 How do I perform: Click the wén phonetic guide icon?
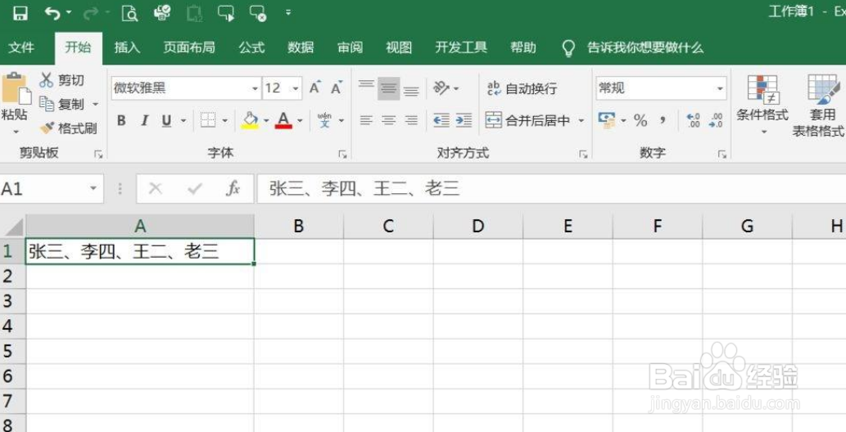tap(325, 120)
